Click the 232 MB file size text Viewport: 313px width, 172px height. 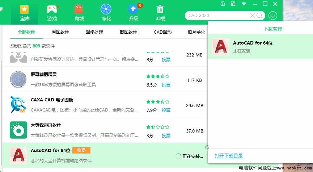pyautogui.click(x=194, y=55)
